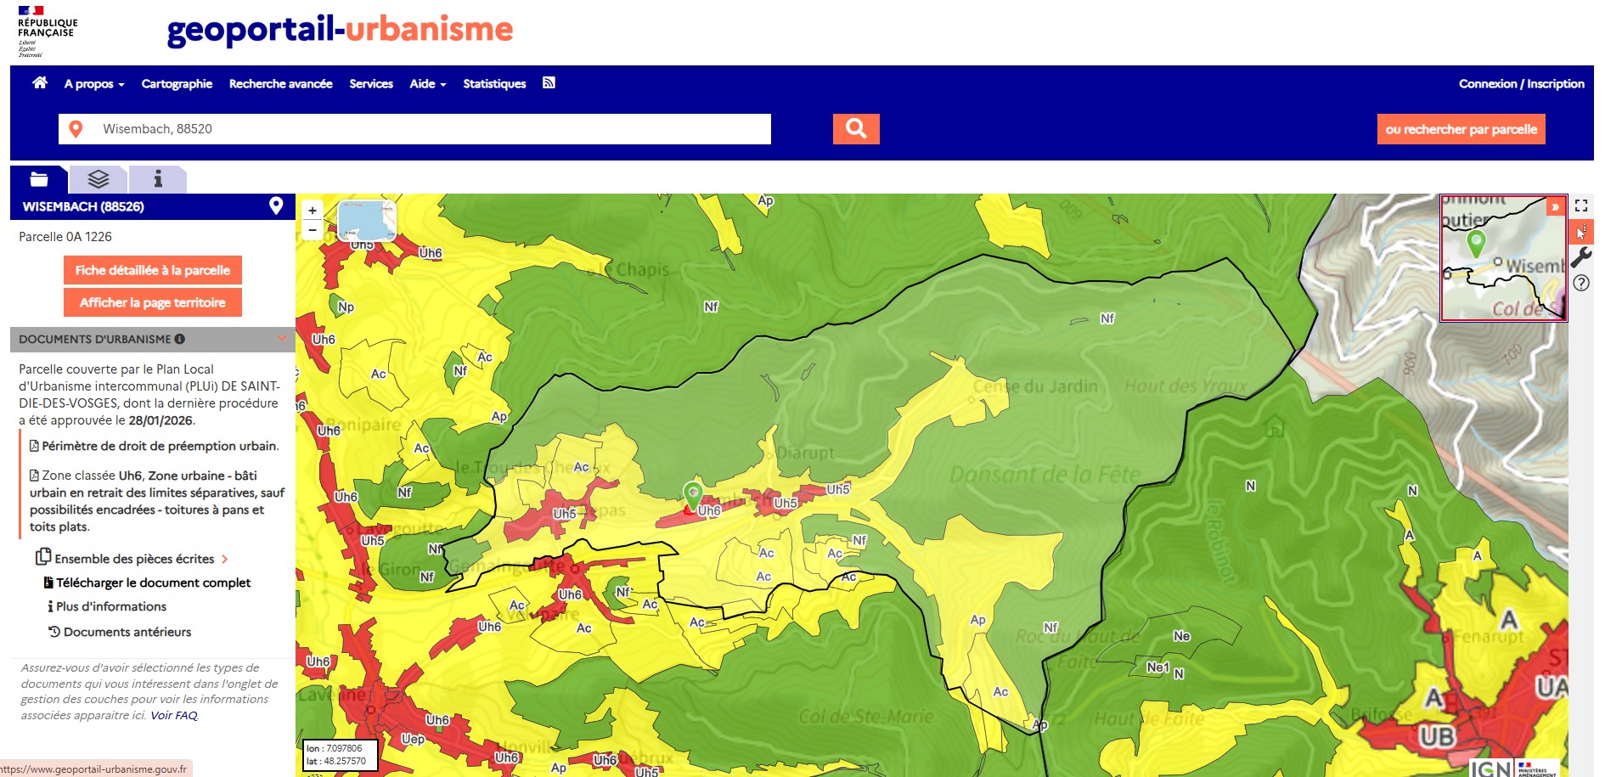The image size is (1605, 777).
Task: Open Fiche détaillée à la parcelle
Action: [x=153, y=270]
